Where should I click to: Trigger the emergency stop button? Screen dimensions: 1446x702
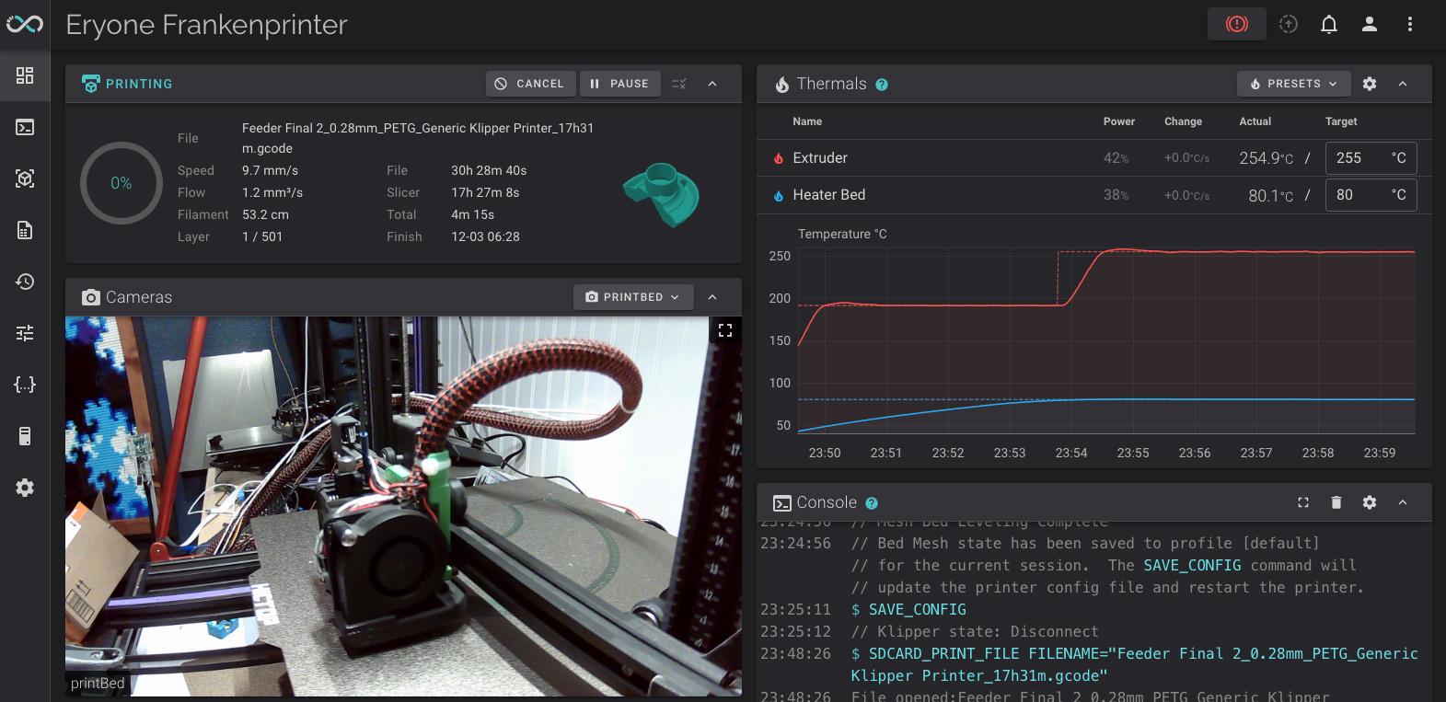click(1236, 25)
